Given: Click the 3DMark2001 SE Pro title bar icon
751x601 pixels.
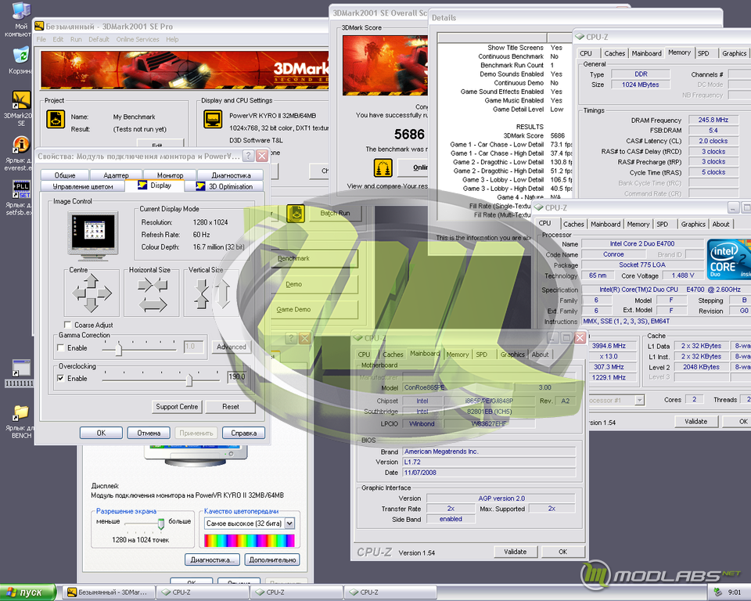Looking at the screenshot, I should click(x=39, y=26).
